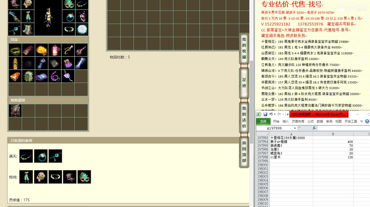Open the Excel 文件 tab
The height and width of the screenshot is (207, 370).
(x=263, y=121)
